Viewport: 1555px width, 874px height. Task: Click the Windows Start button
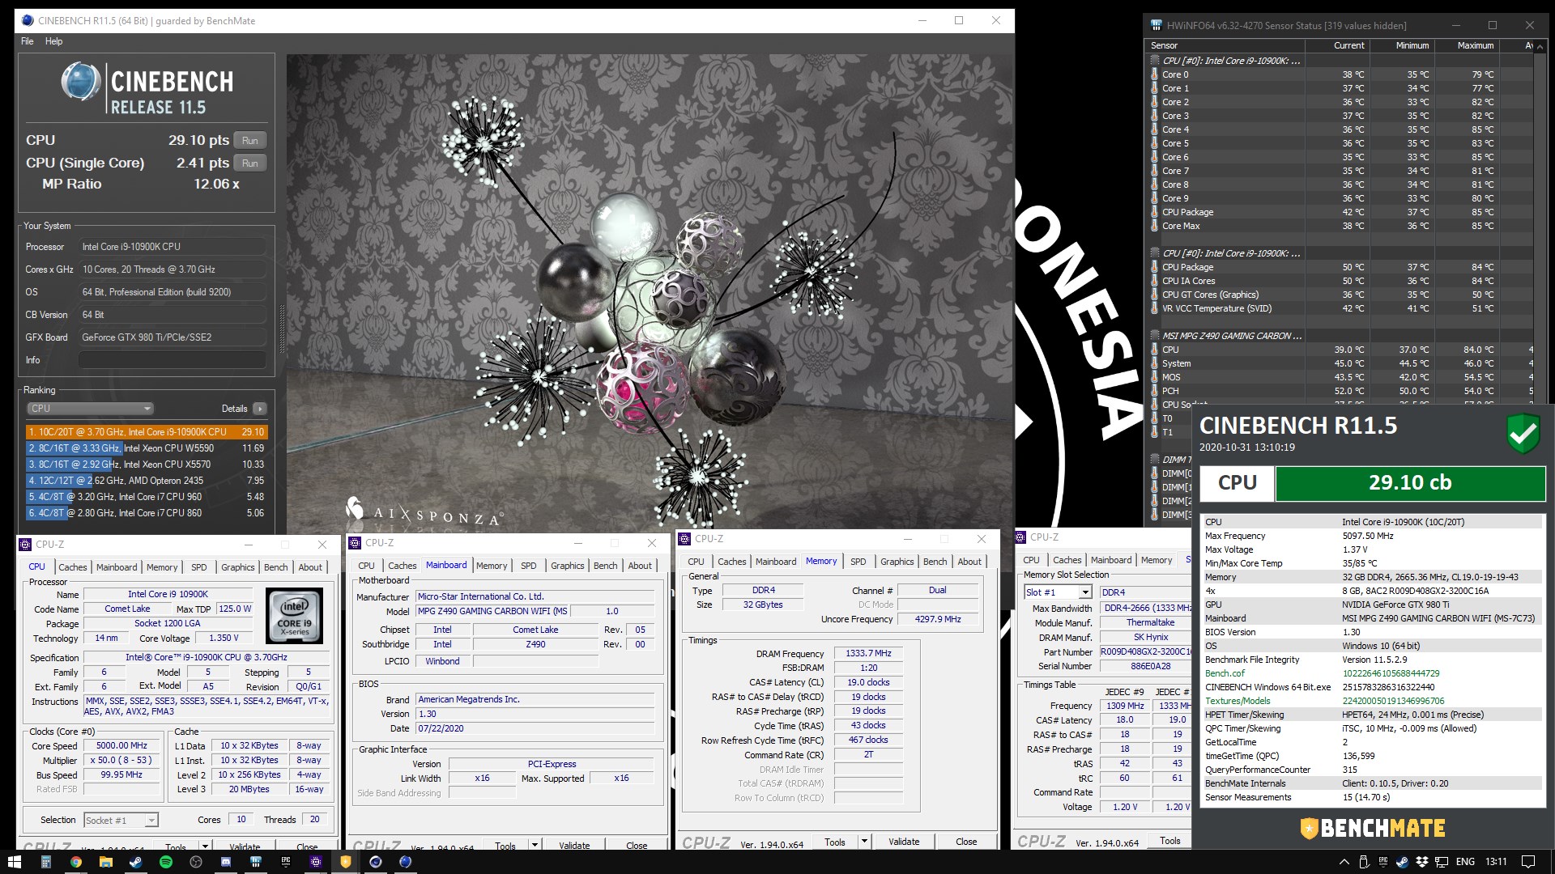[14, 862]
